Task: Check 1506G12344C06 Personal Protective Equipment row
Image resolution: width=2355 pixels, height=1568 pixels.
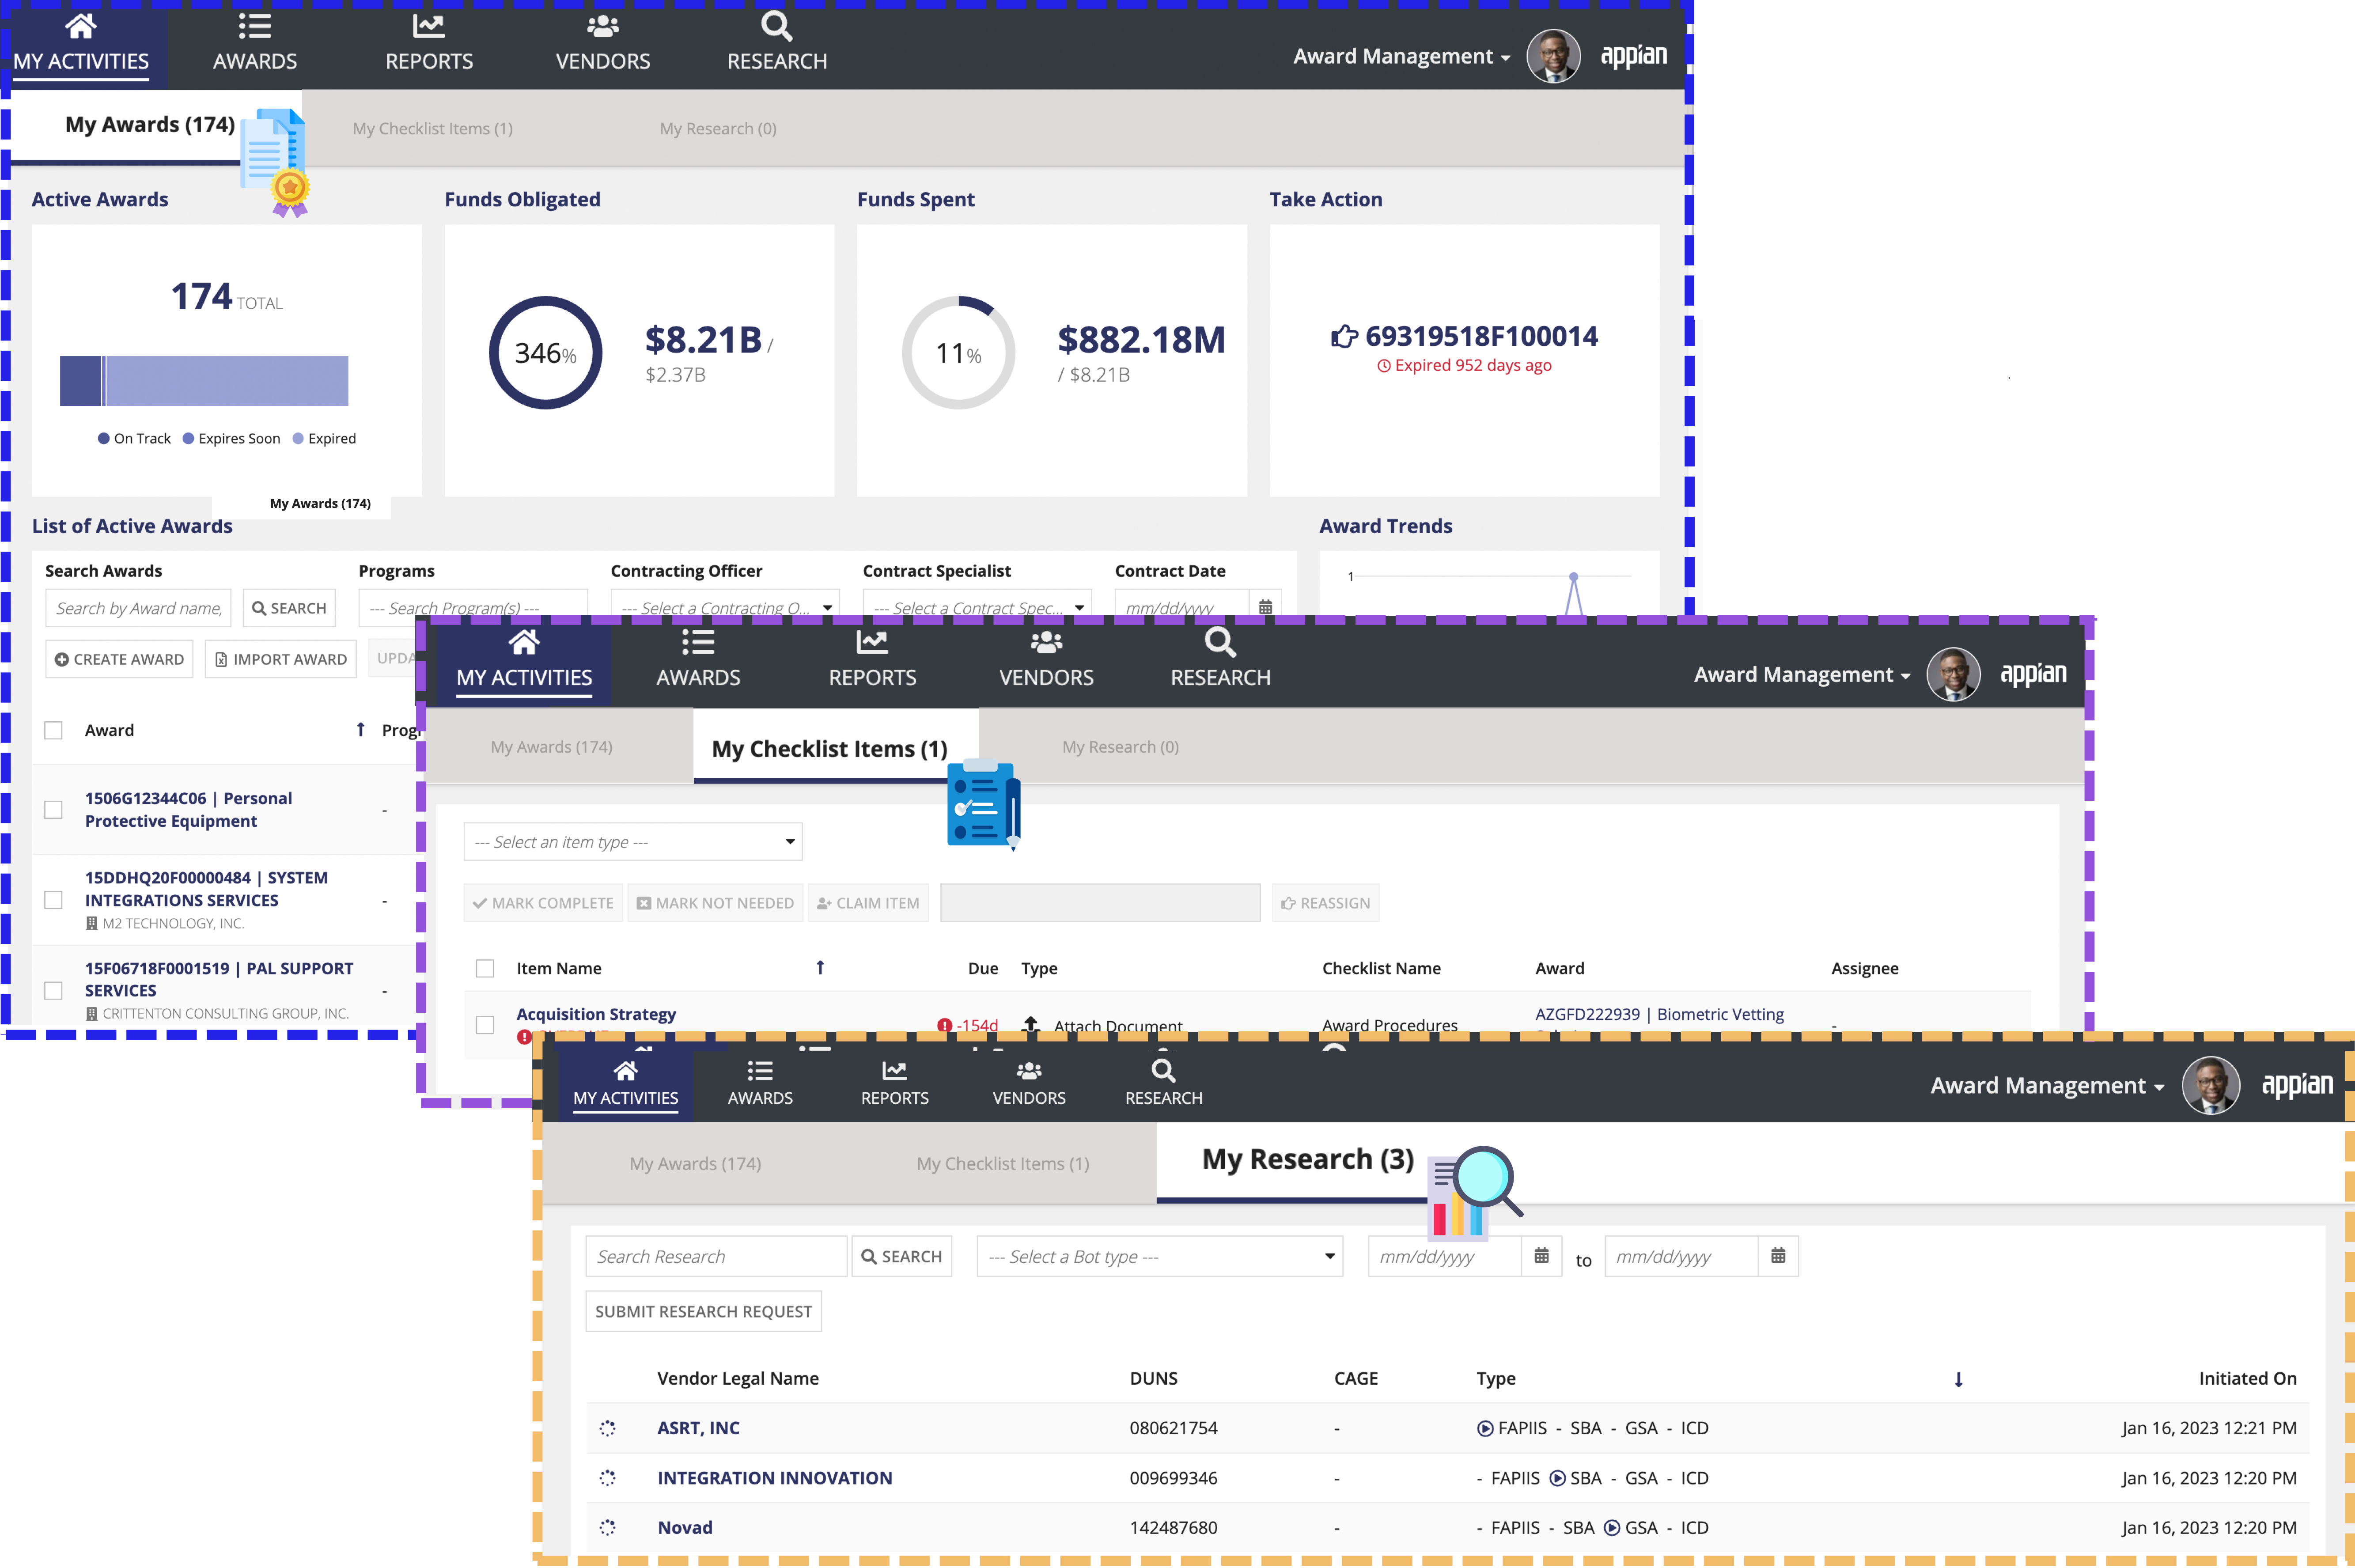Action: [x=53, y=809]
